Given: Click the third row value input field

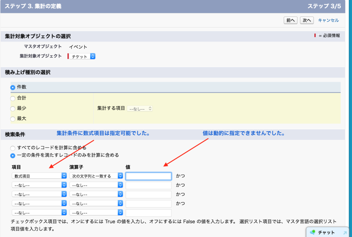Looking at the screenshot, I should [148, 194].
